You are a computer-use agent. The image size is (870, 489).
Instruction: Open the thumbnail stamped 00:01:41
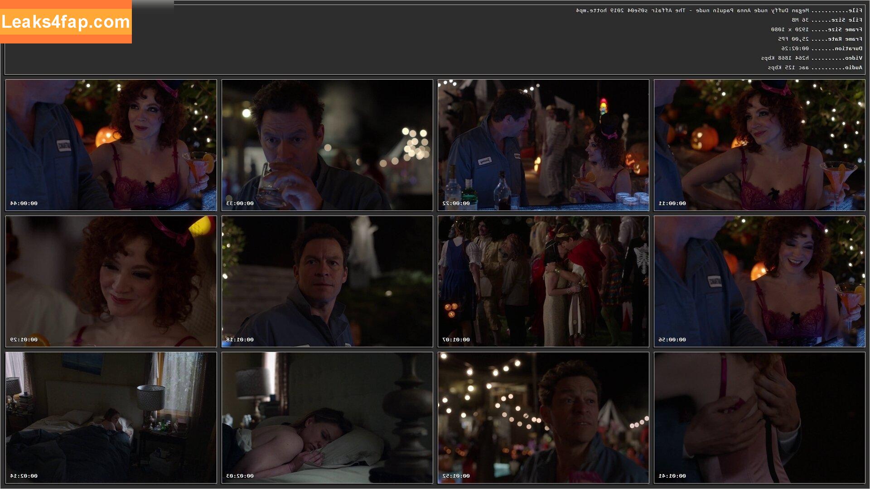[759, 417]
